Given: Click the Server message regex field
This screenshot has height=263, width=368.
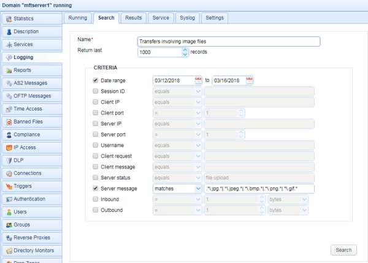Looking at the screenshot, I should 259,189.
